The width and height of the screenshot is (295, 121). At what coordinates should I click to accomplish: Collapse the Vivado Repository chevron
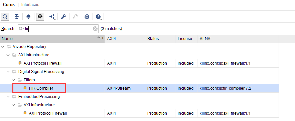click(x=3, y=47)
